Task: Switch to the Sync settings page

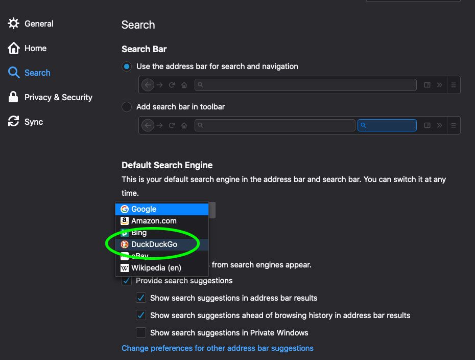Action: (x=32, y=122)
